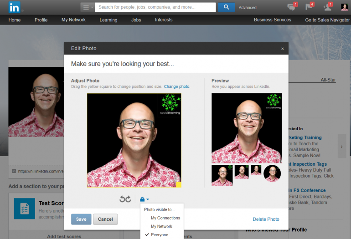Click the photo inside yellow crop square
351x239 pixels.
[134, 140]
